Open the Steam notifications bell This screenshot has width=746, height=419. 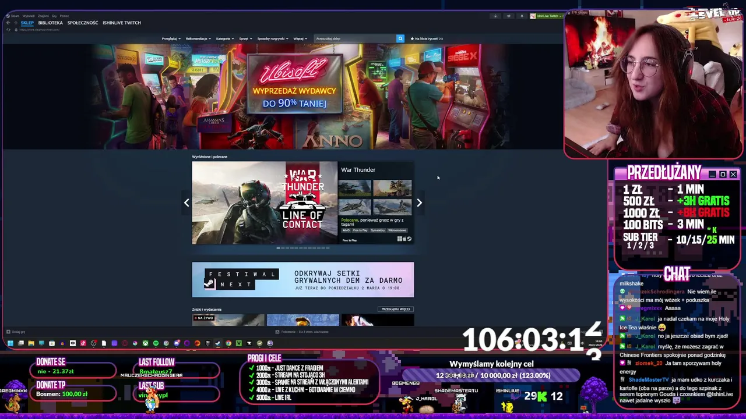(x=522, y=16)
